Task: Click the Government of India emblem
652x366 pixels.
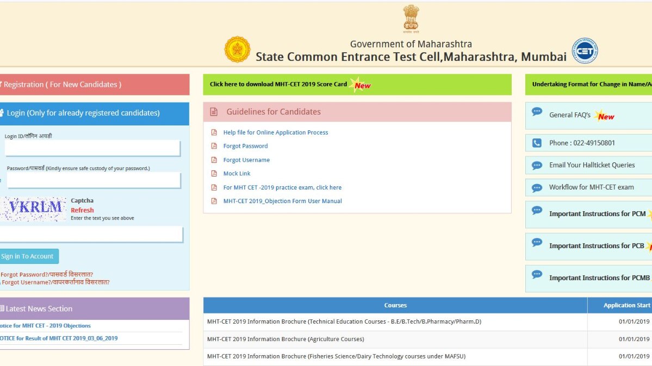Action: pyautogui.click(x=411, y=18)
